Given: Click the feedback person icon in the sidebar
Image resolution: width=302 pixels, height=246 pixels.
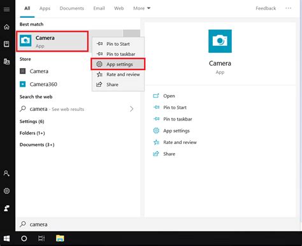Looking at the screenshot, I should (6, 208).
